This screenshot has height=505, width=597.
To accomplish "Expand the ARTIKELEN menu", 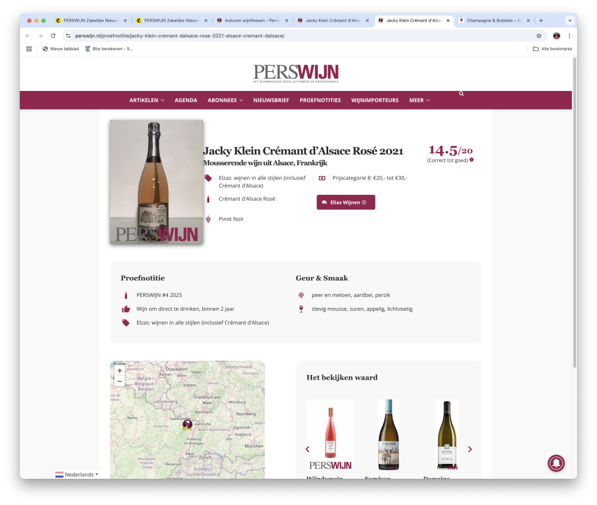I will coord(146,100).
